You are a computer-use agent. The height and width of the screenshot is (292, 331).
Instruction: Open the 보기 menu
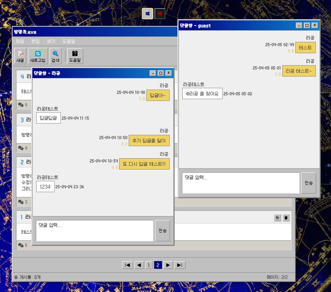click(x=51, y=41)
